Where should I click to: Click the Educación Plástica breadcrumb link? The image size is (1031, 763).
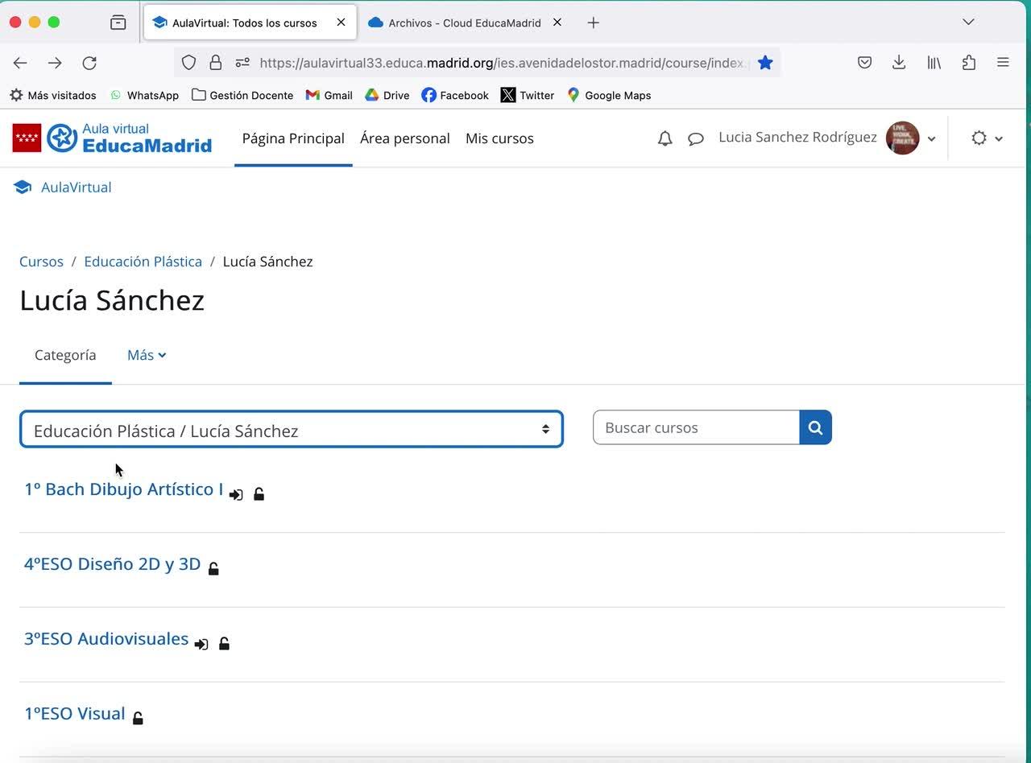[143, 262]
